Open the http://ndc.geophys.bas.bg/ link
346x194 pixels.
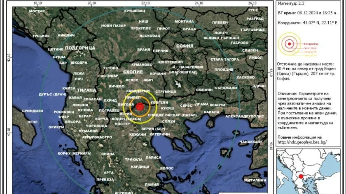pyautogui.click(x=302, y=142)
